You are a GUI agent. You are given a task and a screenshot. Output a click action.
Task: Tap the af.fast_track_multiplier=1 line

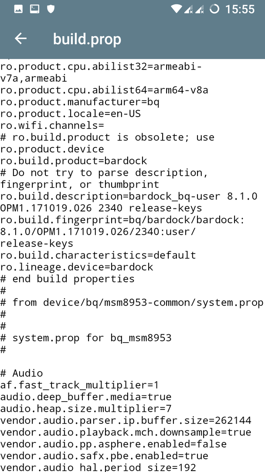click(x=79, y=385)
